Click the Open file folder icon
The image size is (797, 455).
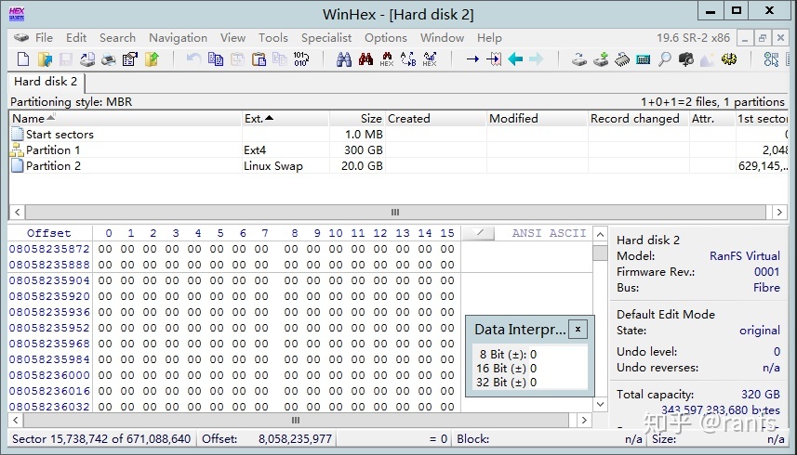pos(45,59)
